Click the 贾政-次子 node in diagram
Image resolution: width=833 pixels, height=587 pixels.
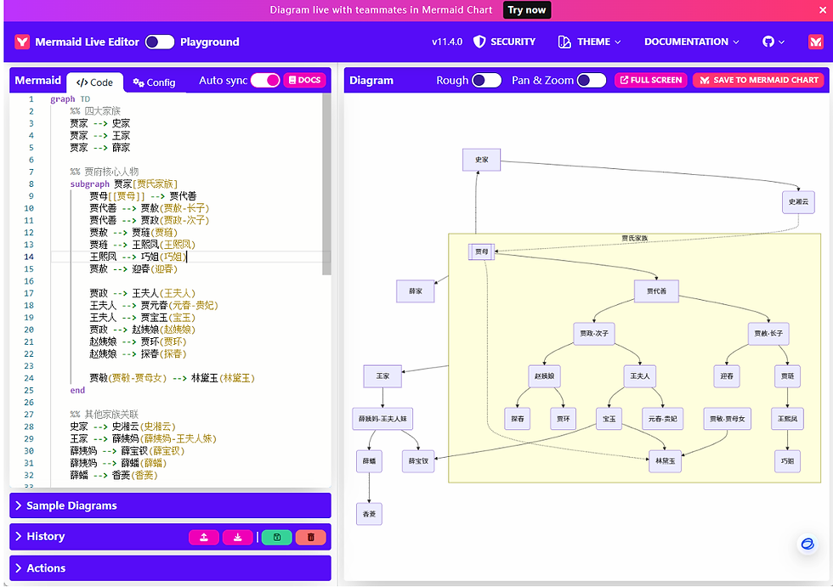click(x=594, y=334)
